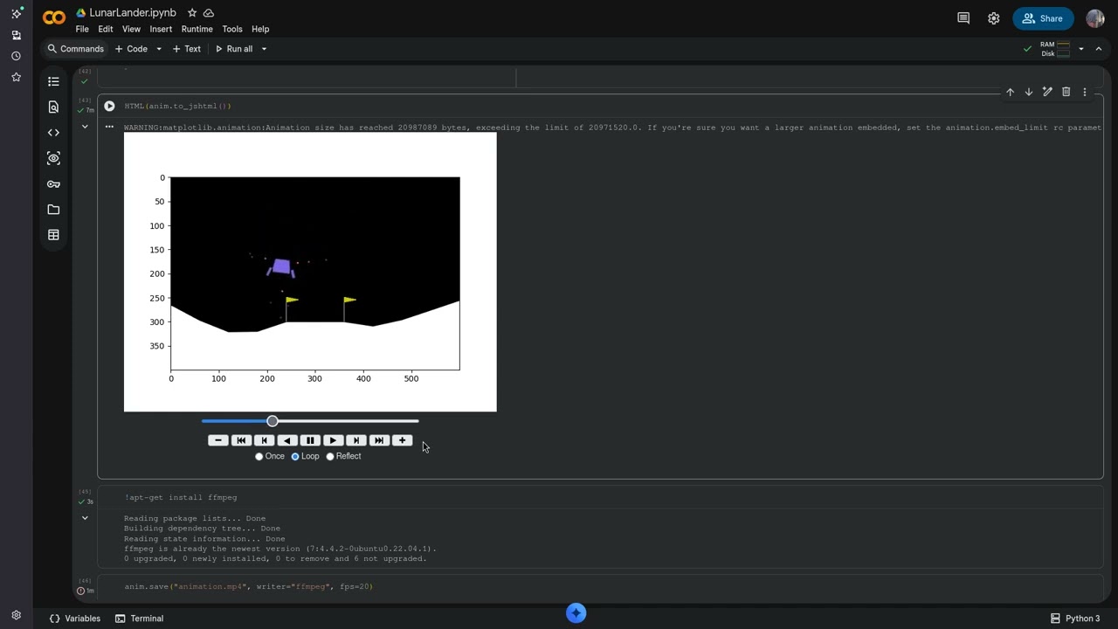Click the cloud save status icon
The image size is (1118, 629).
coord(209,13)
